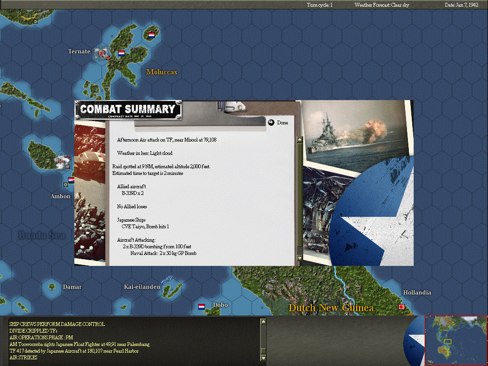Viewport: 488px width, 366px height.
Task: Click 'SHIP CREWS PERFORM DAMAGE CONTROL' log entry
Action: (57, 324)
